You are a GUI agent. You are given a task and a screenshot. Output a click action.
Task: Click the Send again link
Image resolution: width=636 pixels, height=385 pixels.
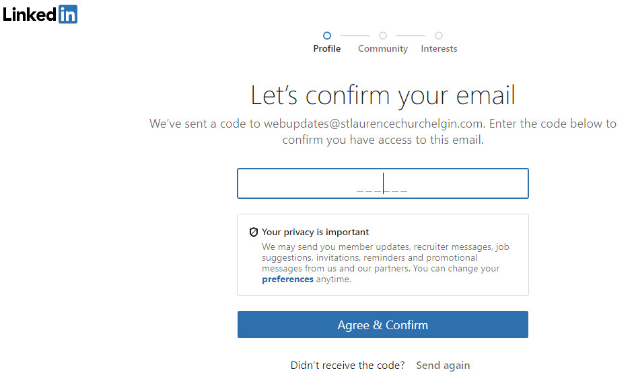coord(443,365)
